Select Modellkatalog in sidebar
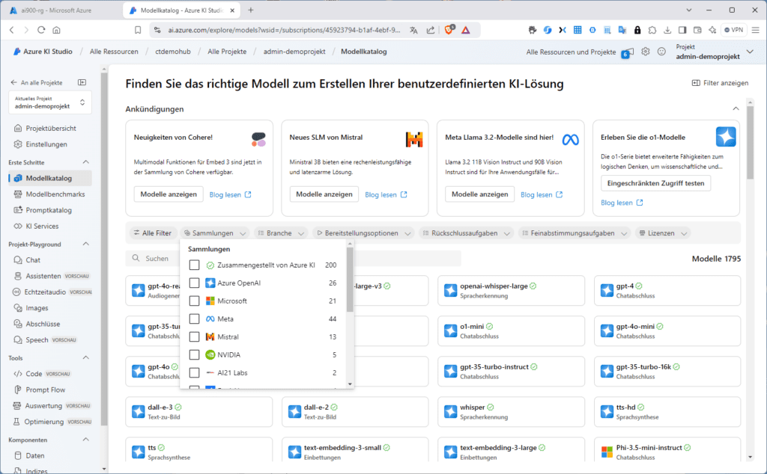The width and height of the screenshot is (767, 474). [x=50, y=178]
